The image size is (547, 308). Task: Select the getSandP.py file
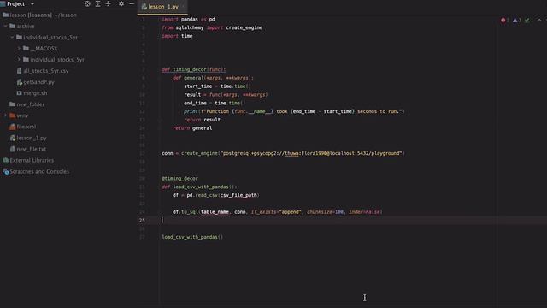[38, 82]
